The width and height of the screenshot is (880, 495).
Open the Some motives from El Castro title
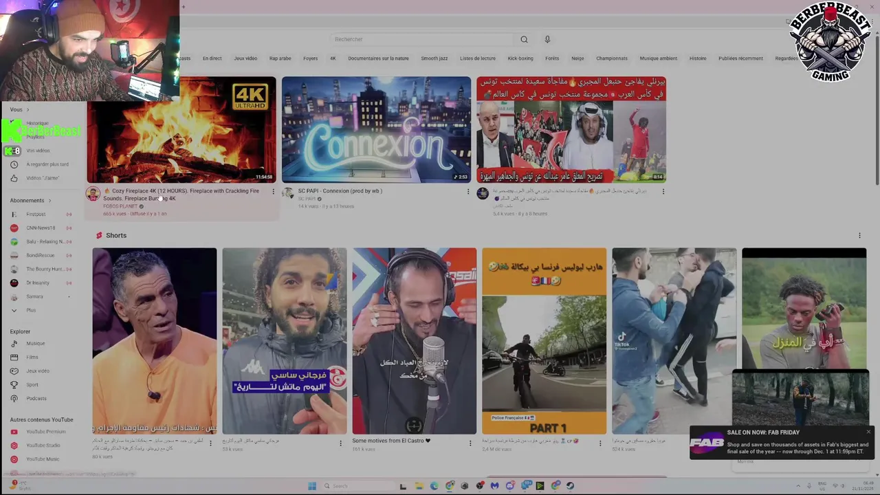[x=391, y=441]
